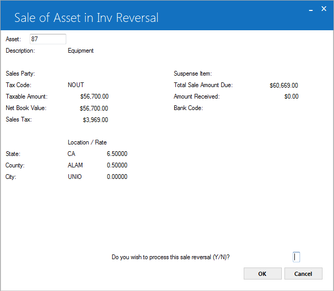Click the Asset number input field

tap(47, 39)
